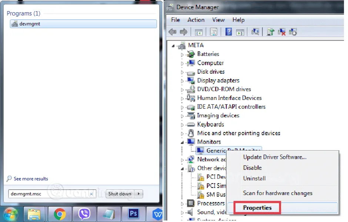Select Properties from the context menu

coord(257,208)
